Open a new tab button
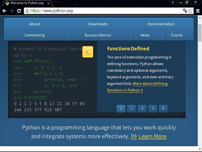202x152 pixels. coord(56,3)
